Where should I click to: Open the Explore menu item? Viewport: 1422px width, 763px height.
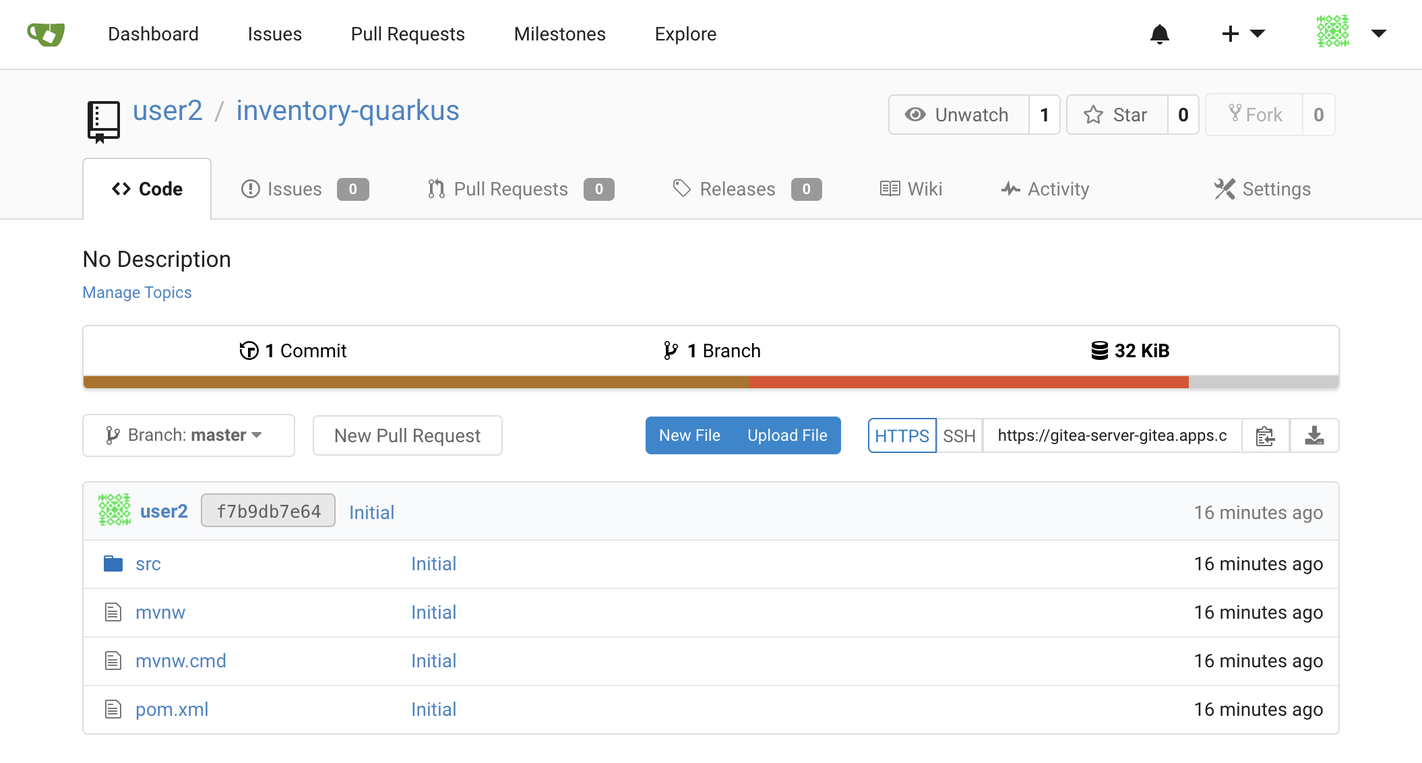pyautogui.click(x=685, y=34)
